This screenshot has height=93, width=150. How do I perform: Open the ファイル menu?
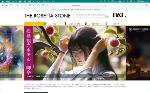coord(14,1)
